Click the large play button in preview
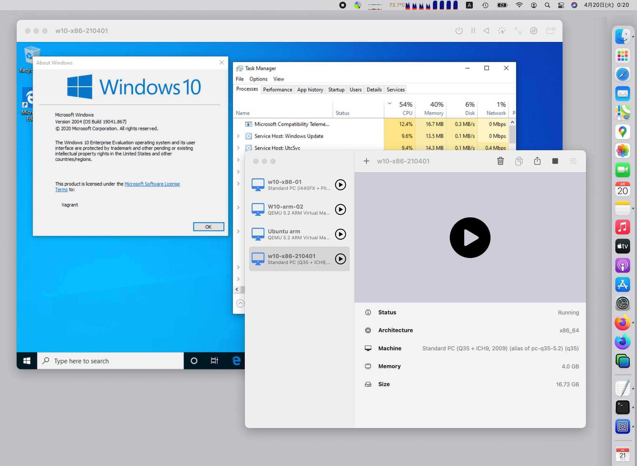 (470, 238)
